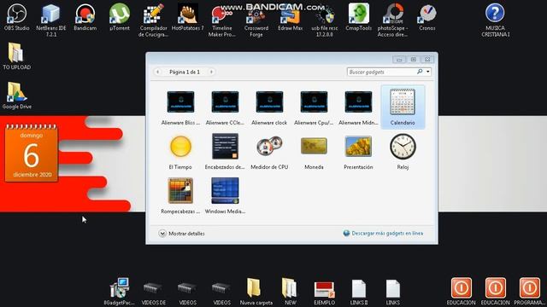Select the Bandicam desktop shortcut
The height and width of the screenshot is (307, 547).
85,17
